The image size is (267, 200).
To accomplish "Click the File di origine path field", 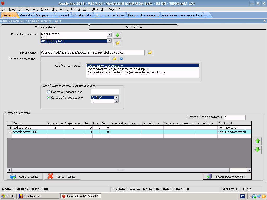I will [93, 53].
